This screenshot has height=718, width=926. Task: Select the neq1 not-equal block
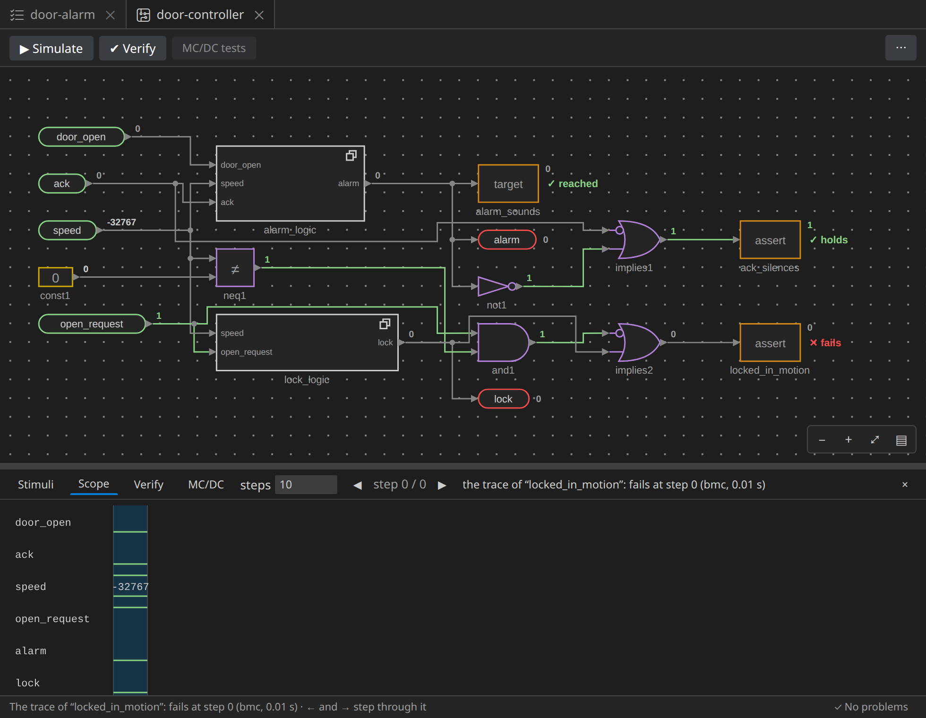coord(235,268)
